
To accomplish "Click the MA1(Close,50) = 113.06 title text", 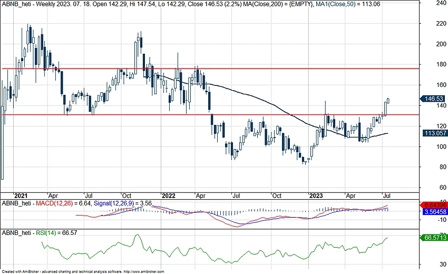I will pos(348,4).
